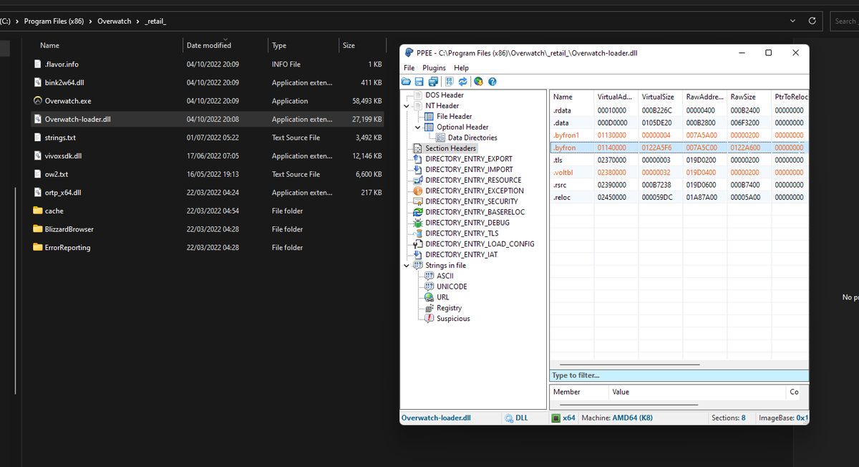Viewport: 859px width, 467px height.
Task: Sort sections by Name column
Action: [x=571, y=97]
